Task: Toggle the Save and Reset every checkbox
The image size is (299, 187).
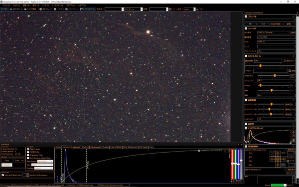Action: coord(2,175)
